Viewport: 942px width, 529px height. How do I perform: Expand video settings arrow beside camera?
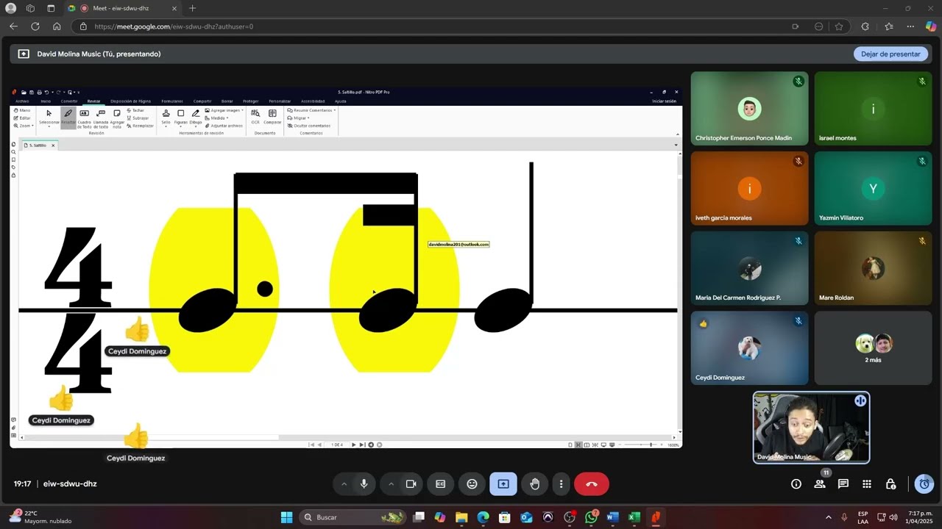coord(391,484)
